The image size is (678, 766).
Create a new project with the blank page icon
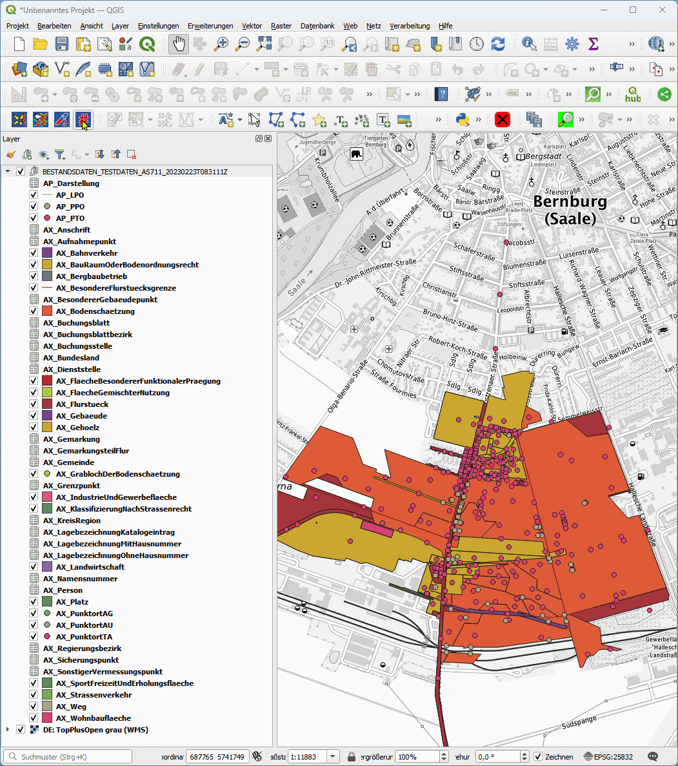[x=19, y=44]
